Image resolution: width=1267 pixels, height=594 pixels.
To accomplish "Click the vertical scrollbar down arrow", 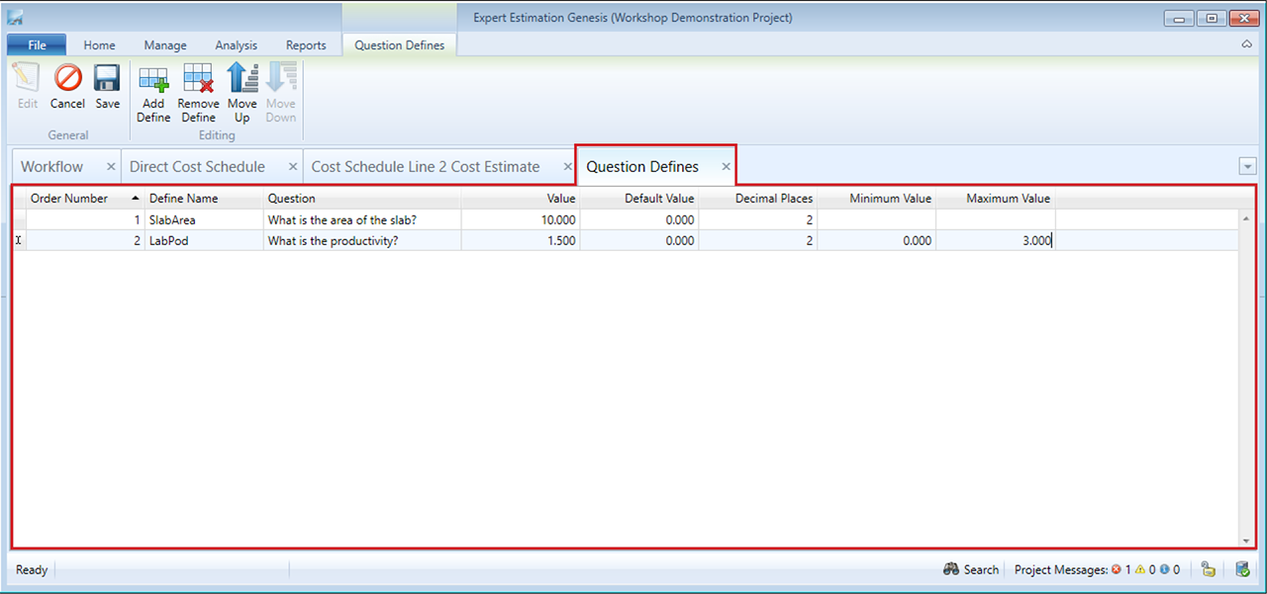I will click(1245, 541).
